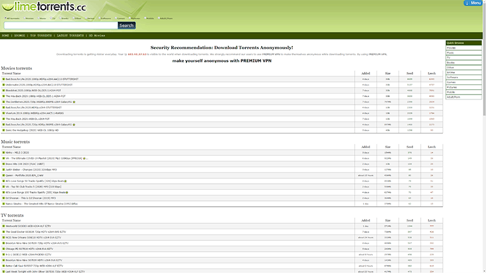The width and height of the screenshot is (486, 273).
Task: Click download icon for Bad.Boys.for.Life 1080p AAC2.0 torrent
Action: pos(4,79)
